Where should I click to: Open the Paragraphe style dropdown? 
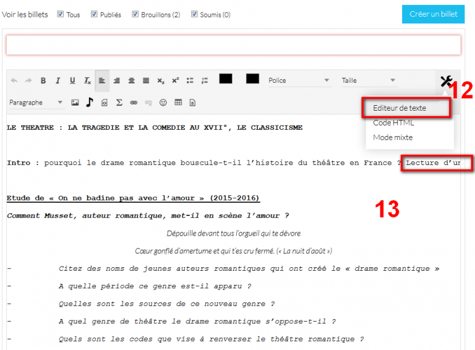[36, 103]
